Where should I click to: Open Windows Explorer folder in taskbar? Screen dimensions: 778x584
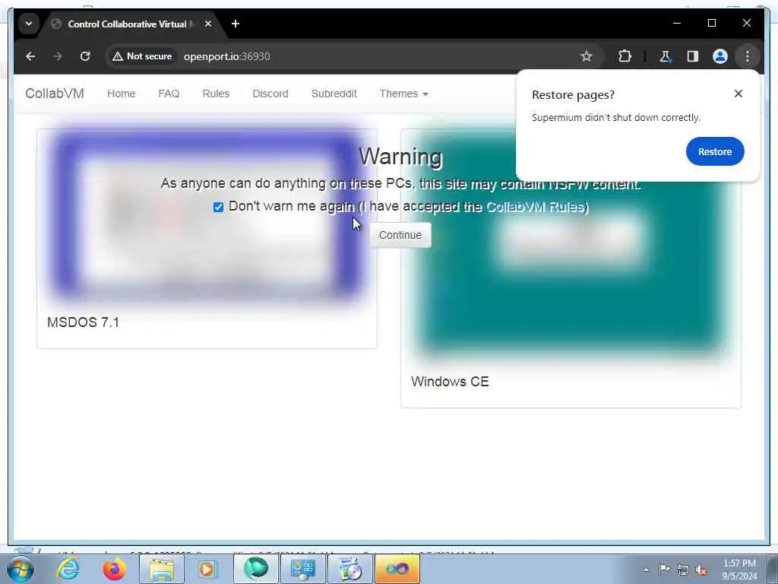coord(162,569)
